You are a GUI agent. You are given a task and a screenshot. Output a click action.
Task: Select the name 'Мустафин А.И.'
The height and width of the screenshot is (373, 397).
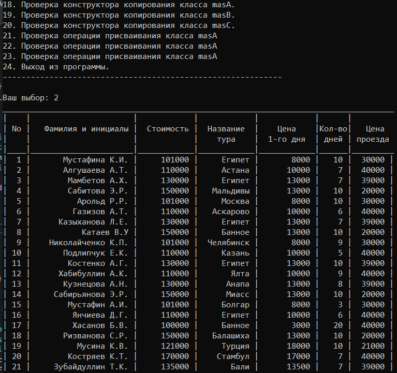pyautogui.click(x=98, y=305)
